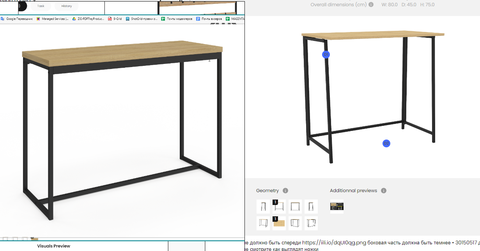Image resolution: width=480 pixels, height=251 pixels.
Task: Open Почты моделлеров sheet bookmark
Action: point(177,19)
